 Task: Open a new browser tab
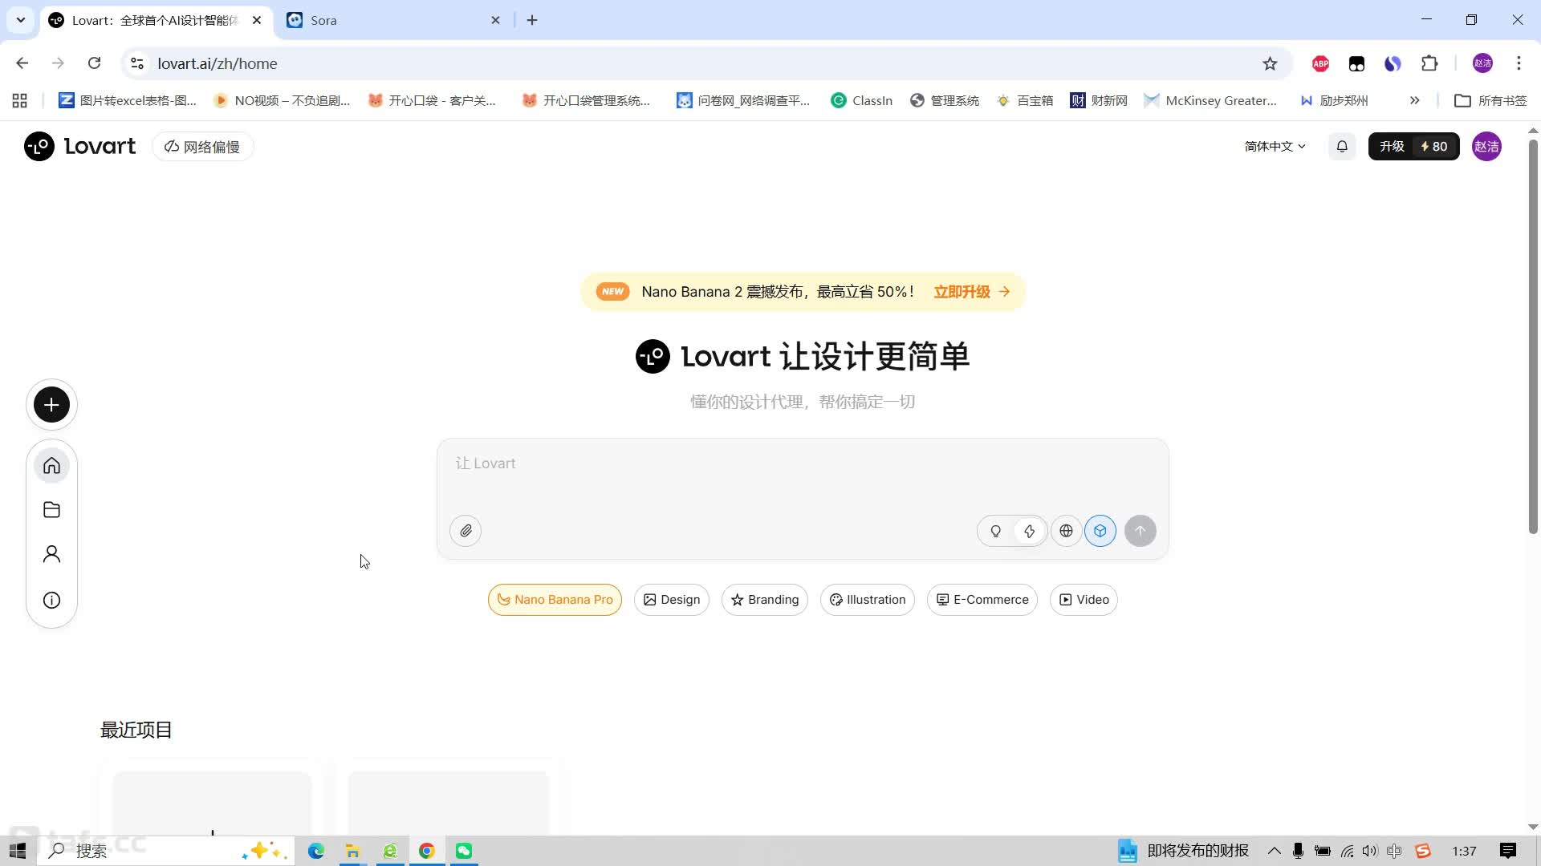532,20
